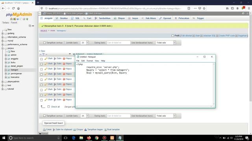Click Hapus on the last result row
252x141 pixels.
pyautogui.click(x=67, y=99)
